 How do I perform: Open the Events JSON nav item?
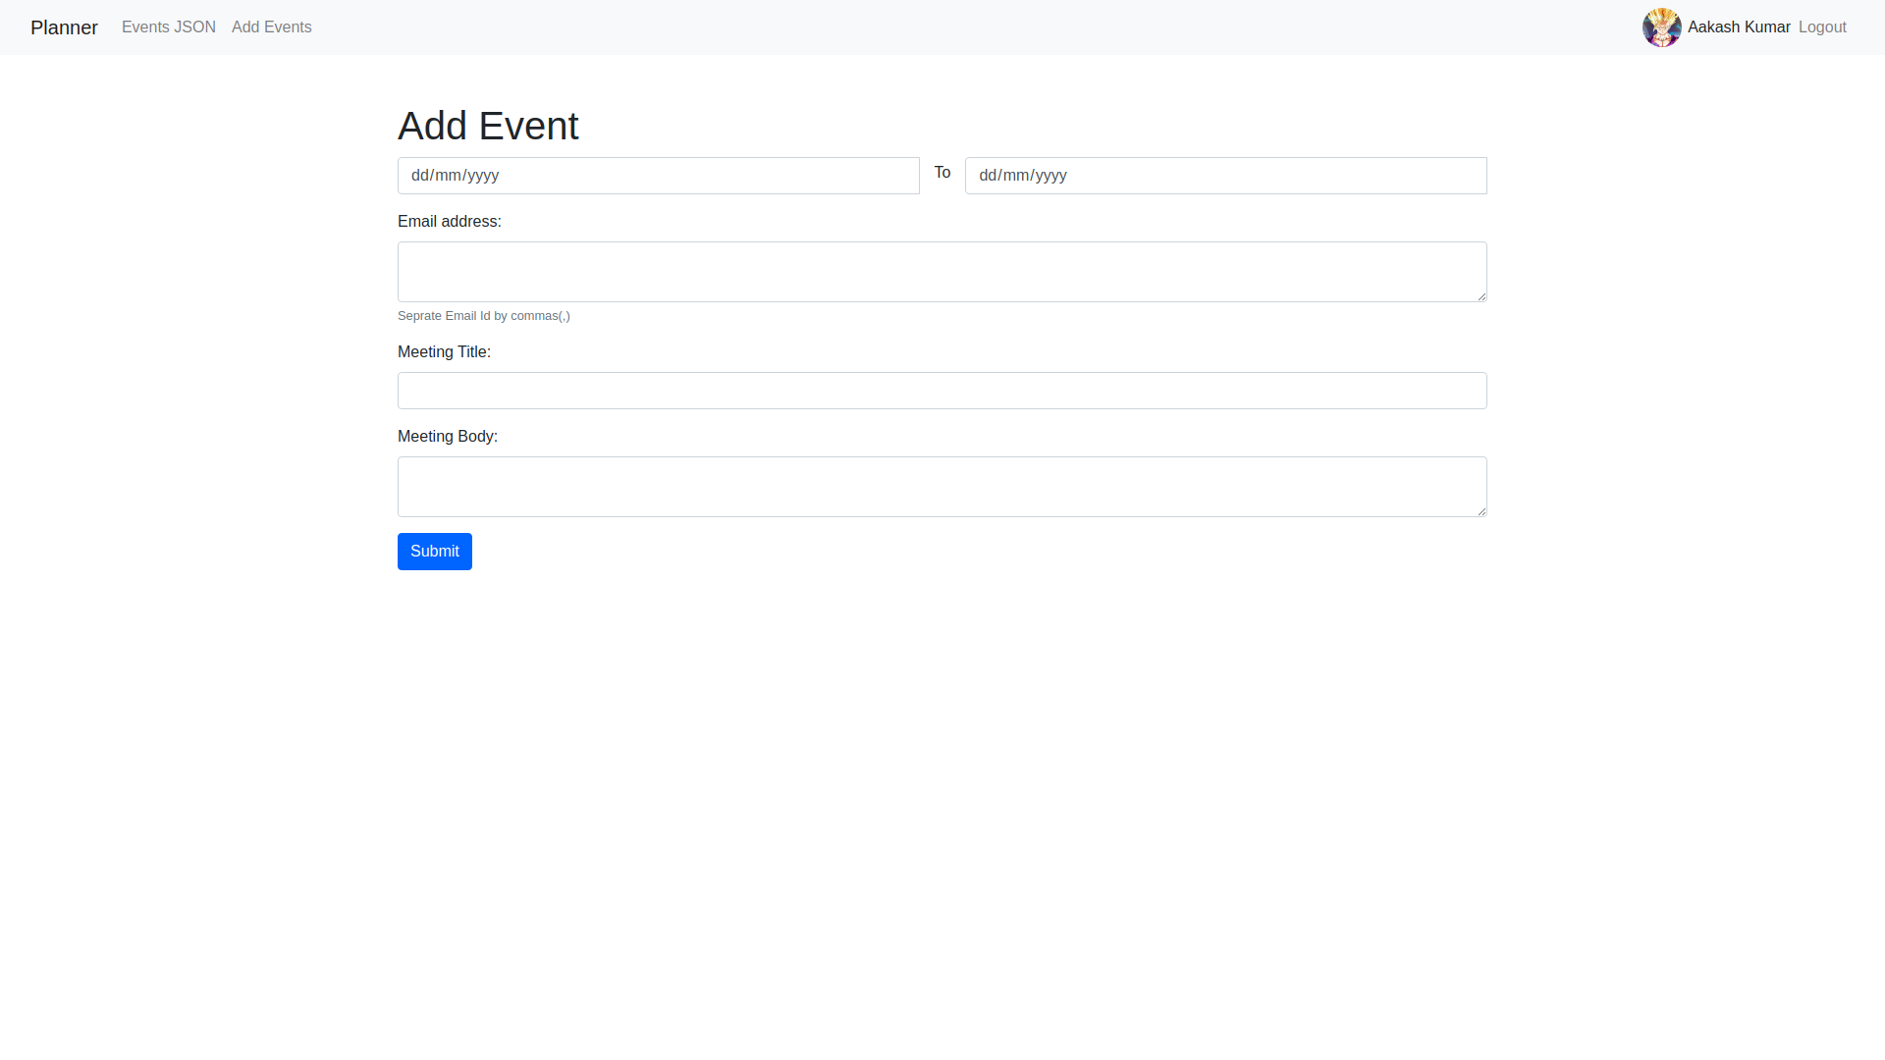tap(169, 27)
